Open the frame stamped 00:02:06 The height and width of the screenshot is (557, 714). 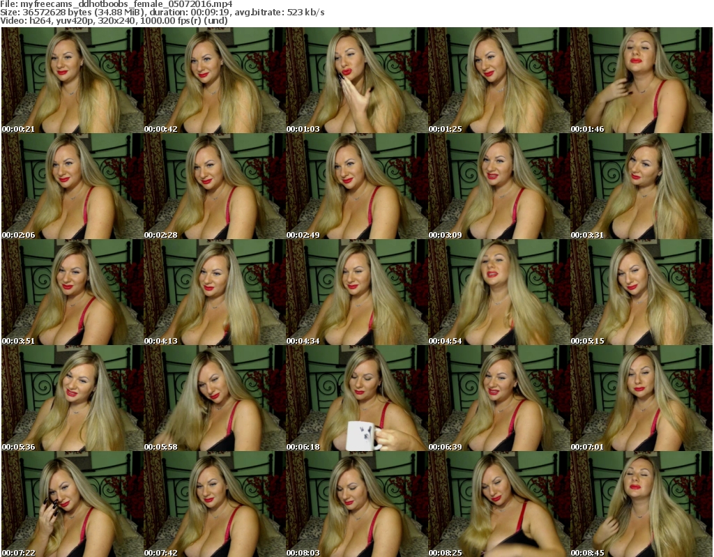click(73, 186)
